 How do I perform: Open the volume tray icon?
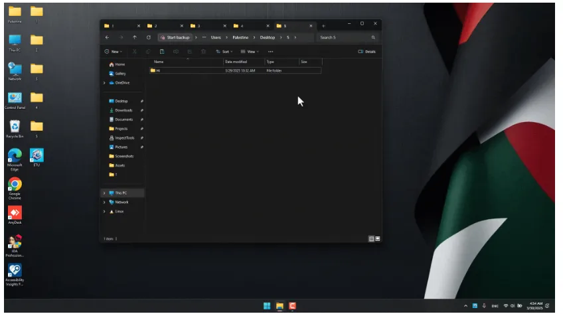pyautogui.click(x=513, y=306)
